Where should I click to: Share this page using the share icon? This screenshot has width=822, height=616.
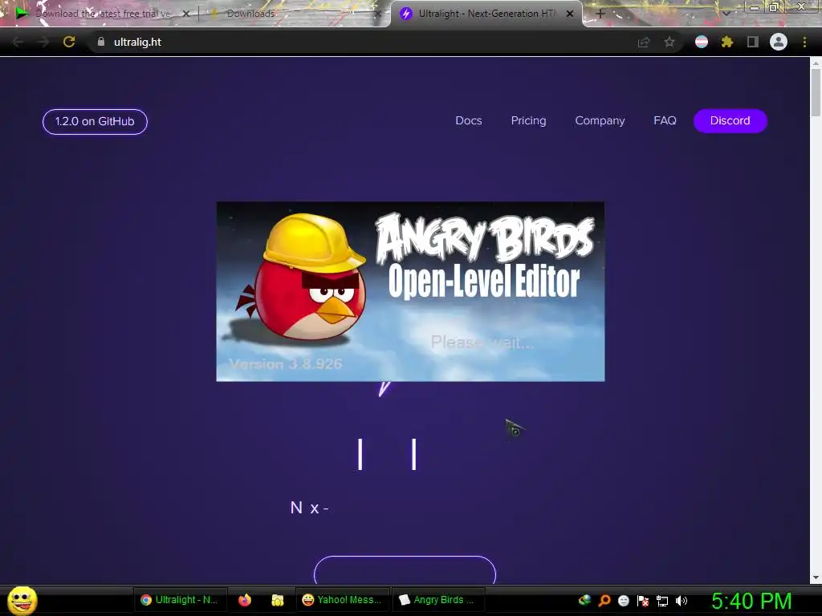click(644, 42)
